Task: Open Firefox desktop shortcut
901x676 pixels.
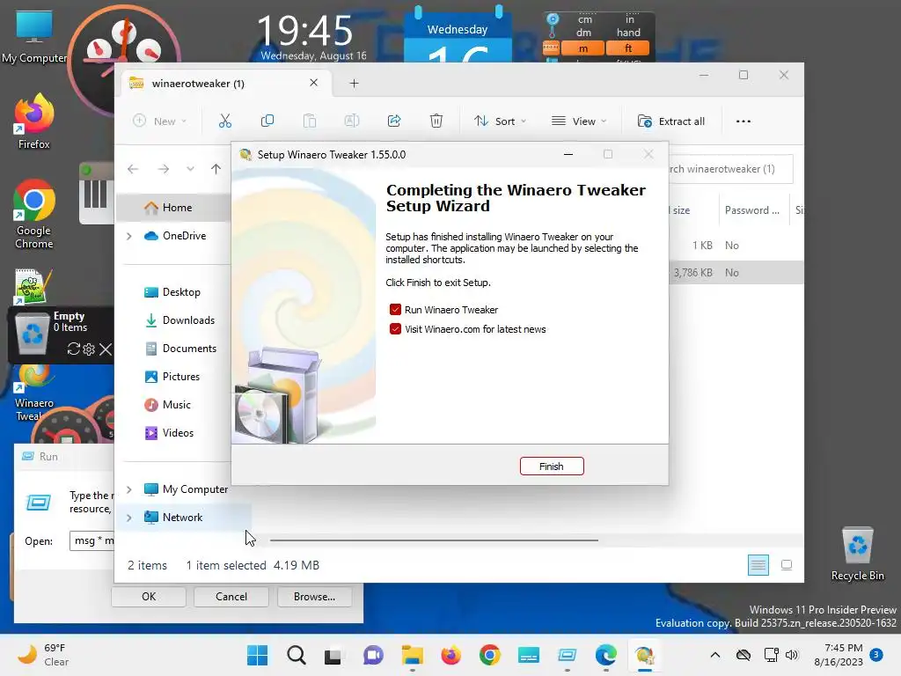Action: point(34,121)
